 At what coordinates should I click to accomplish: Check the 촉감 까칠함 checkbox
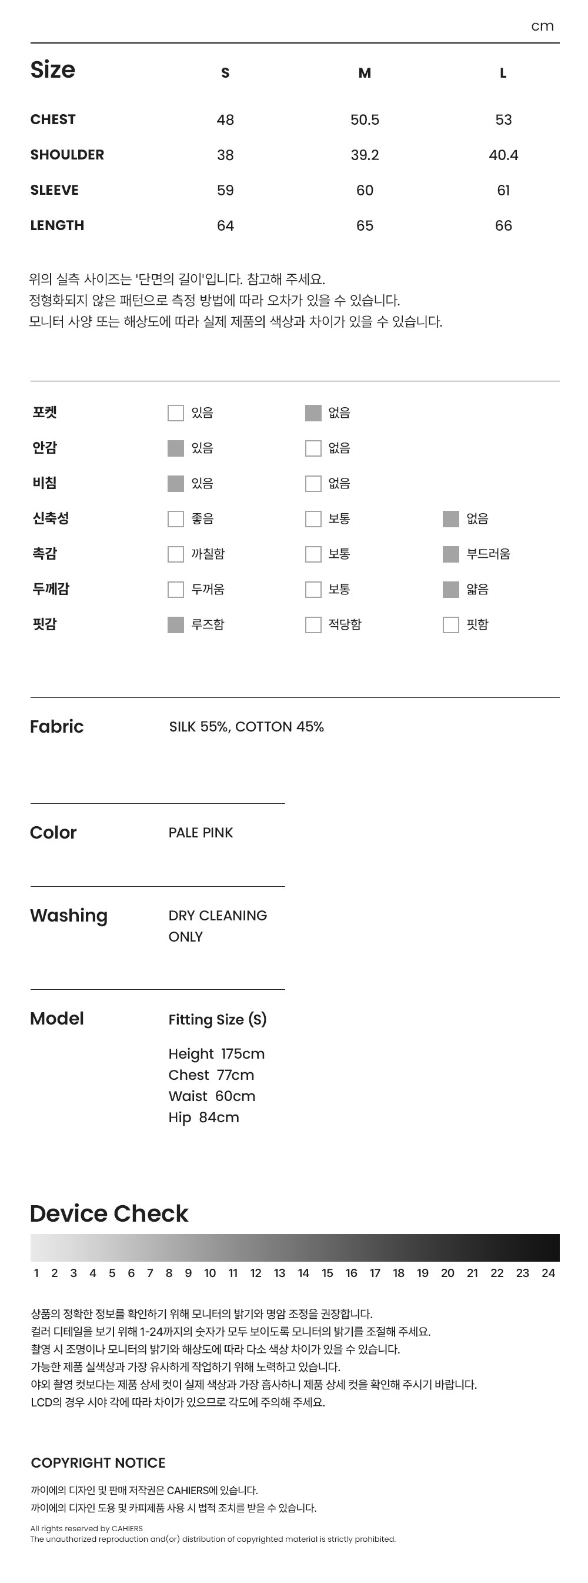pos(176,554)
